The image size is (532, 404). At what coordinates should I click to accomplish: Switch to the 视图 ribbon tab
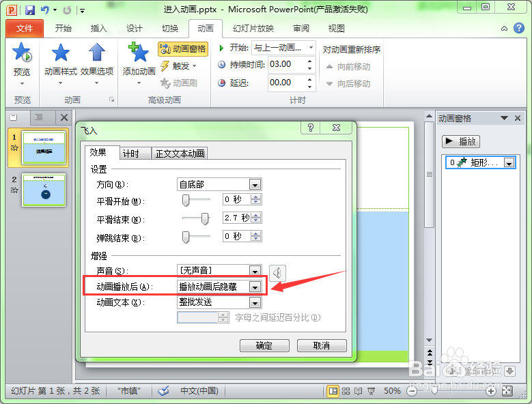point(336,29)
